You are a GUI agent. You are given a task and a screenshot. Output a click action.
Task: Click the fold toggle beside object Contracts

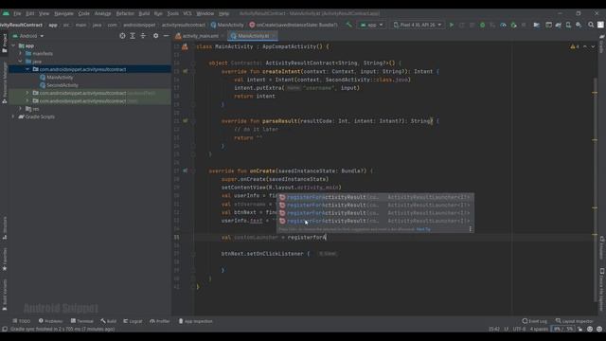(193, 63)
